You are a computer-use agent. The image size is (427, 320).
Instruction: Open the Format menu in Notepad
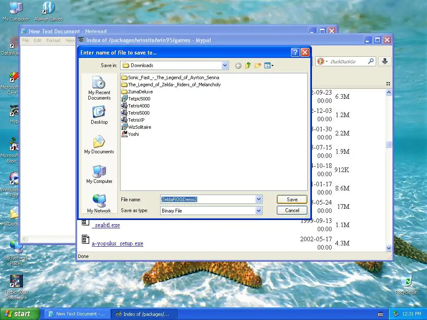click(53, 40)
